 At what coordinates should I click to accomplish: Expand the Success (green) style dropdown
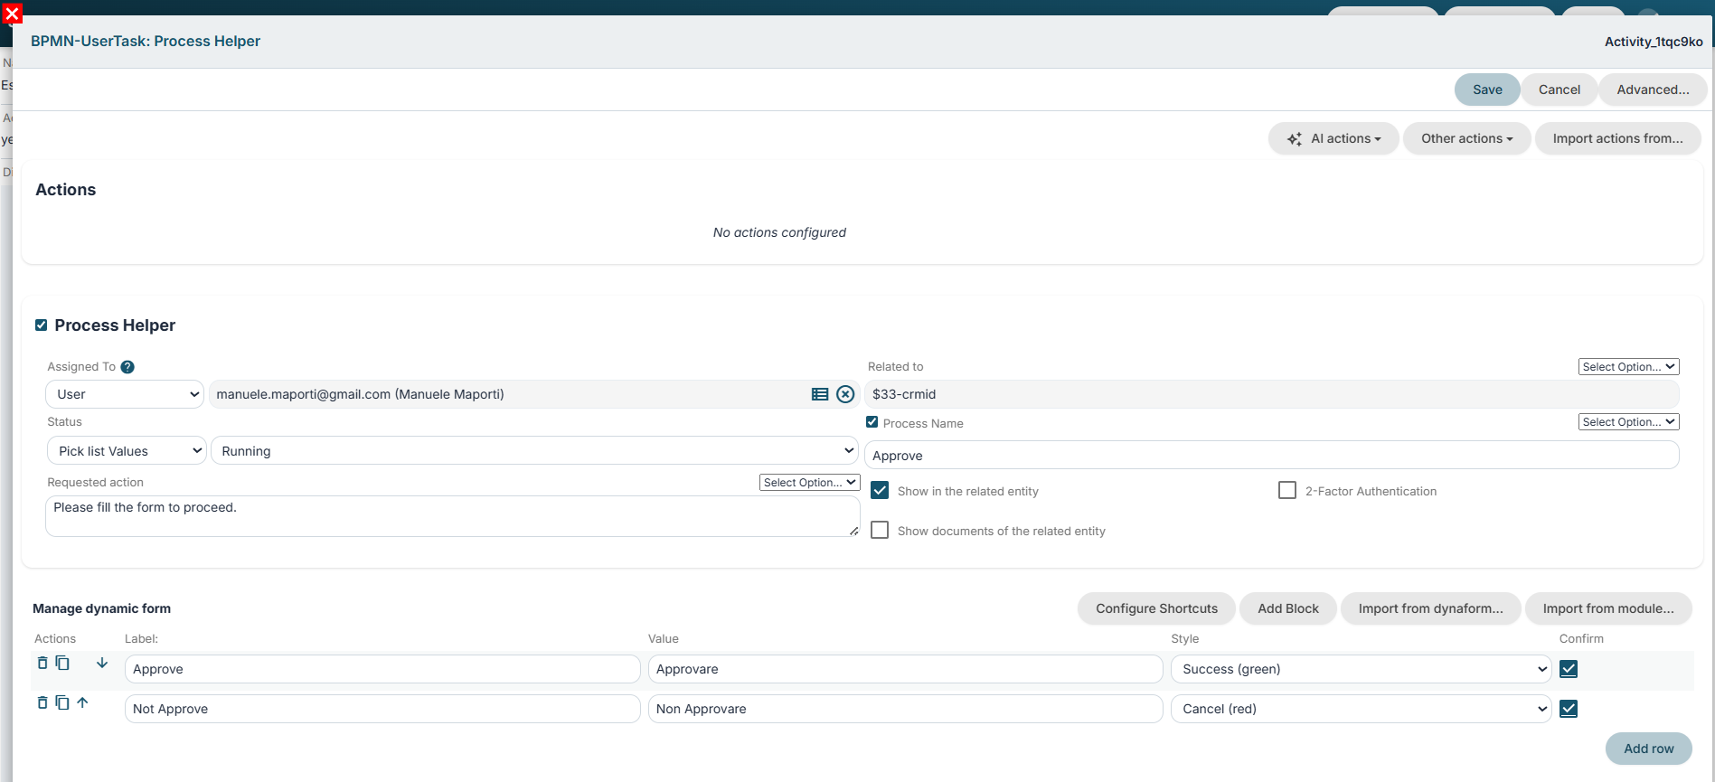pos(1361,669)
